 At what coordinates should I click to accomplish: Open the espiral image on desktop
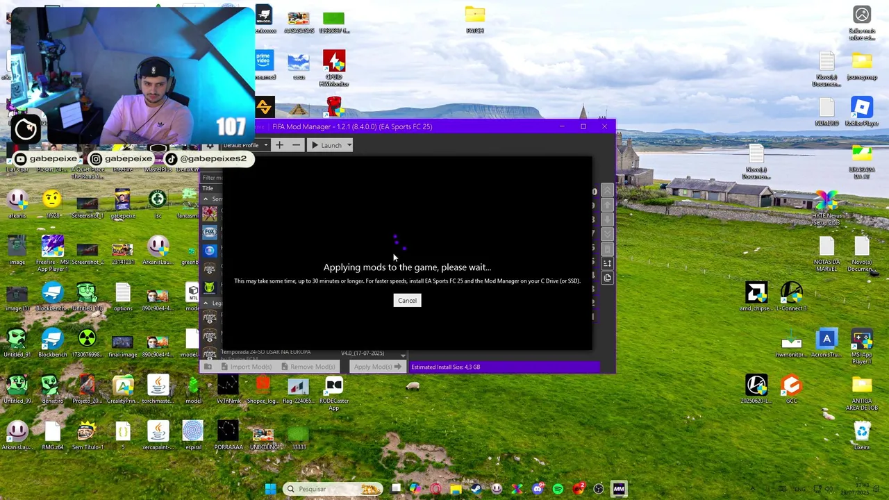click(x=193, y=435)
